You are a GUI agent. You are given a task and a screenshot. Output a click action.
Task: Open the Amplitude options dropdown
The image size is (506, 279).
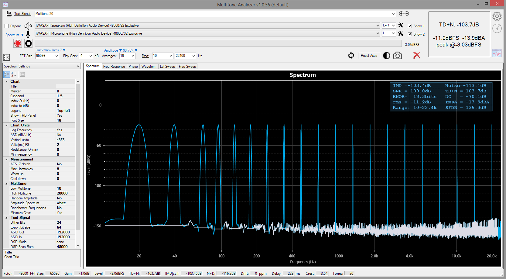[x=113, y=50]
